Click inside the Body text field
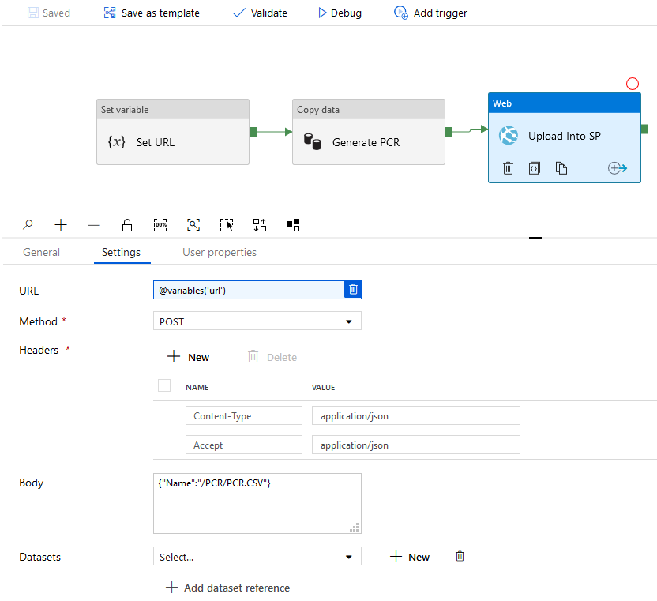 click(x=257, y=503)
